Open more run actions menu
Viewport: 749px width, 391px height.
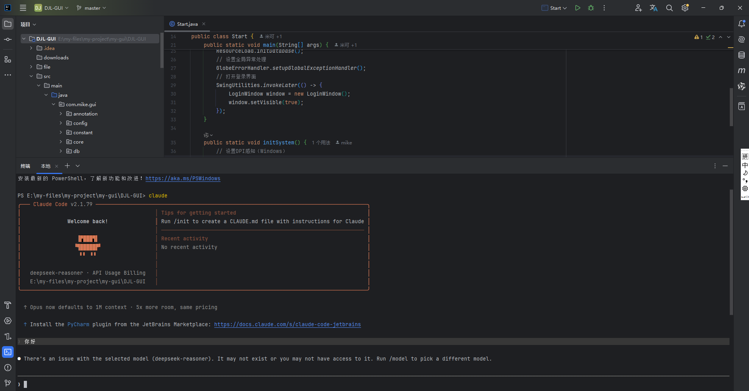coord(604,8)
